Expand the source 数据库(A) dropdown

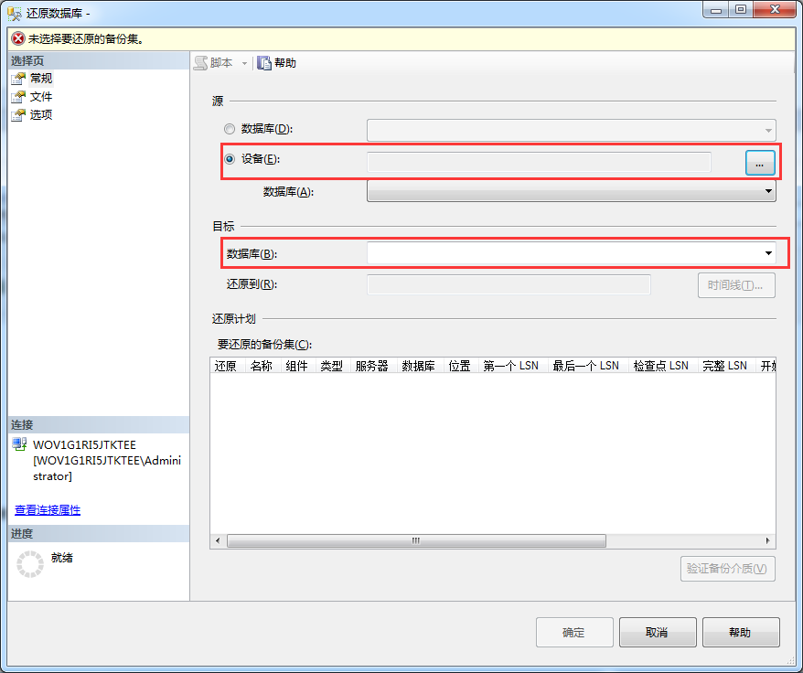point(768,192)
